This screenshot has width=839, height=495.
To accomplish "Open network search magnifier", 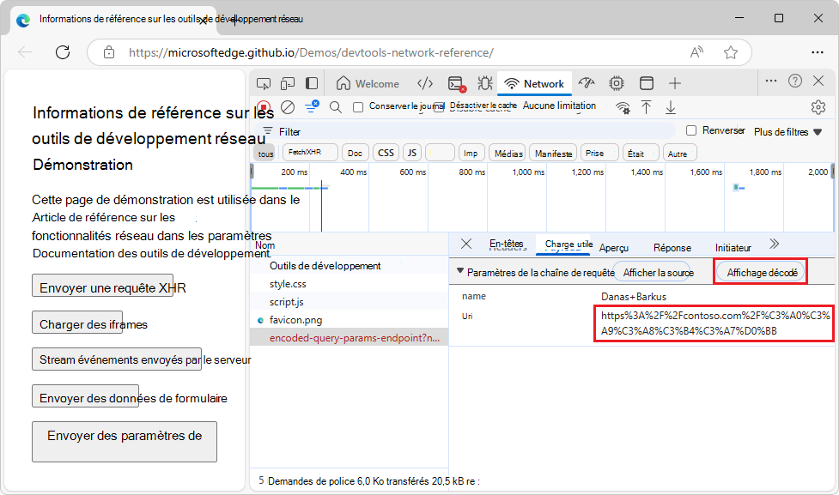I will [x=336, y=107].
